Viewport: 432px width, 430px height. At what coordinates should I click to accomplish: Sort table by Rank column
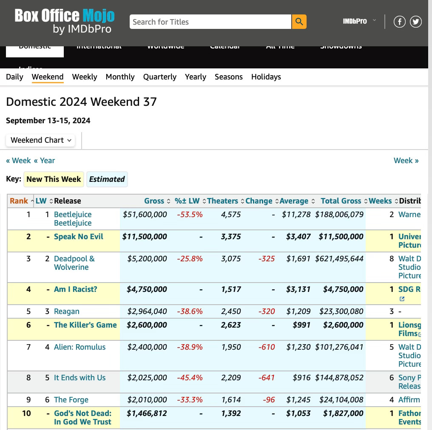(22, 201)
